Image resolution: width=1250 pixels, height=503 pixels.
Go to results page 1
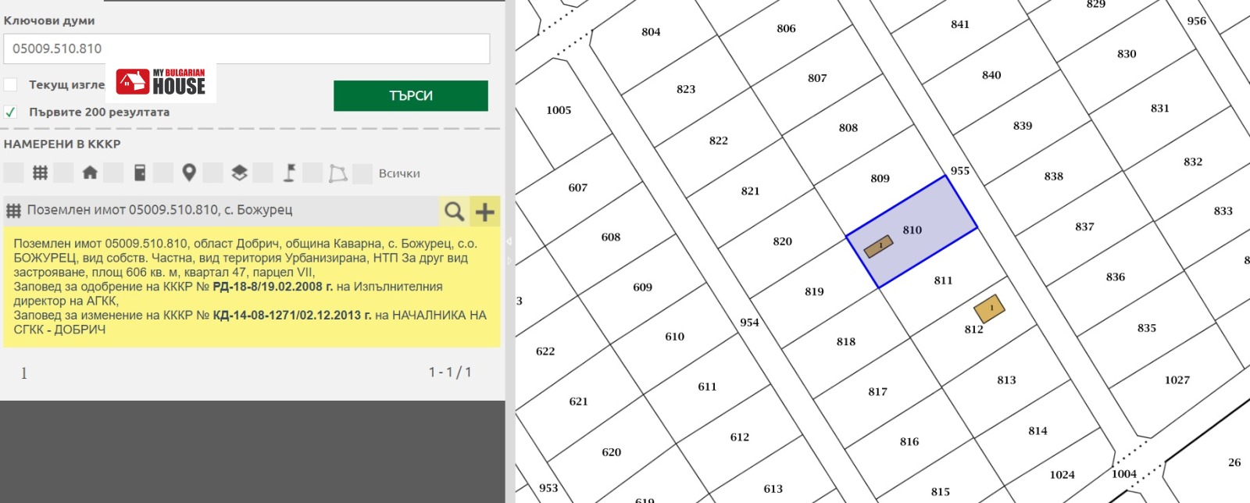click(23, 373)
